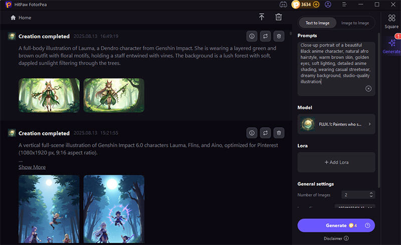The height and width of the screenshot is (245, 401).
Task: Regenerate the 16:49:19 creation
Action: pyautogui.click(x=265, y=36)
